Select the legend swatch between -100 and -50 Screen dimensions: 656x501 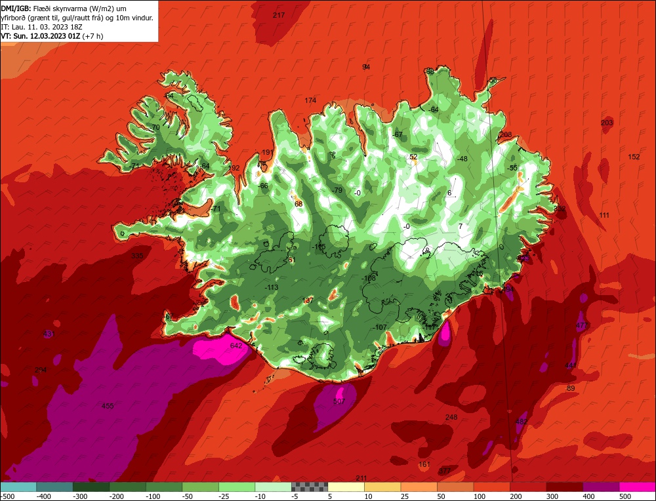(x=163, y=487)
